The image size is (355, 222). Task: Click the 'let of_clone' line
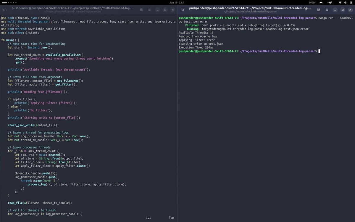pos(49,158)
